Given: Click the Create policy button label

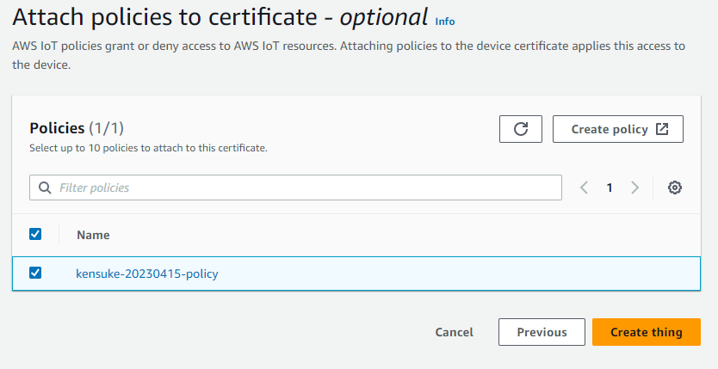Looking at the screenshot, I should 610,129.
